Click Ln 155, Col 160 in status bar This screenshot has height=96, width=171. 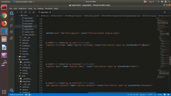point(133,95)
